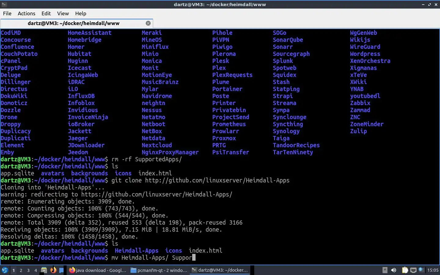440x275 pixels.
Task: Click the Synology directory name
Action: 286,131
